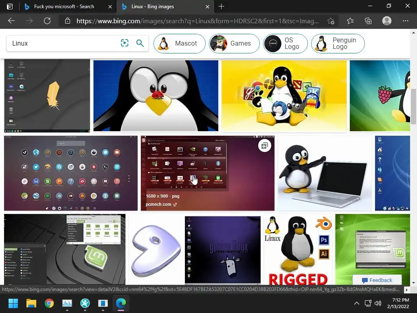
Task: Open the Gentoo logo image
Action: (x=156, y=249)
